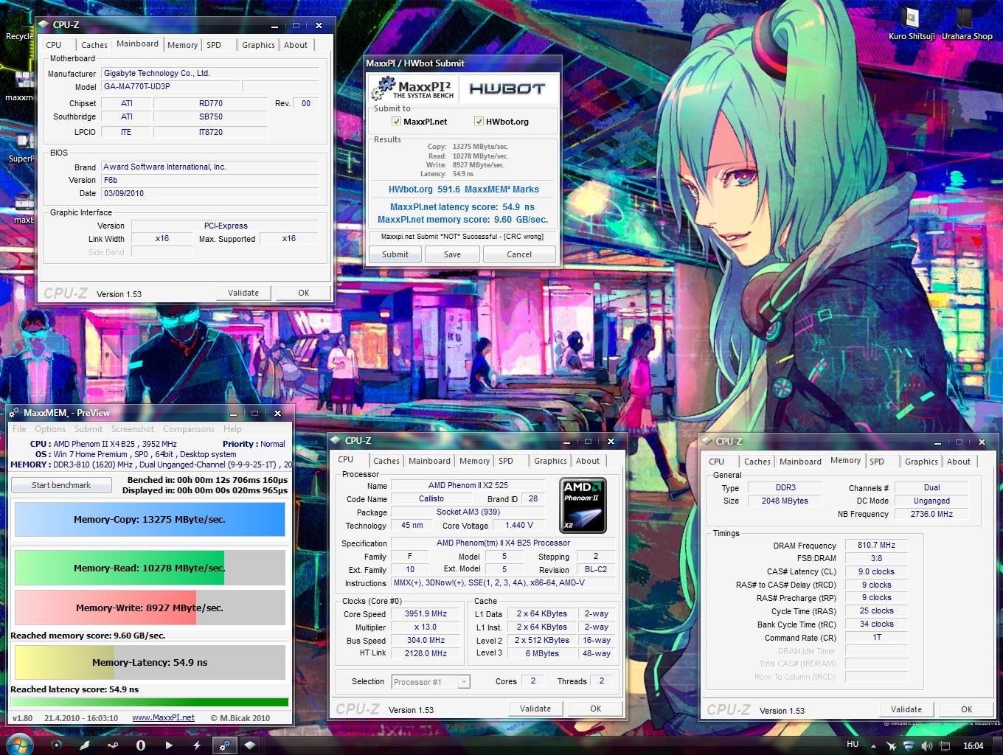Launch the feather icon in the taskbar
Viewport: 1003px width, 755px height.
pyautogui.click(x=84, y=745)
